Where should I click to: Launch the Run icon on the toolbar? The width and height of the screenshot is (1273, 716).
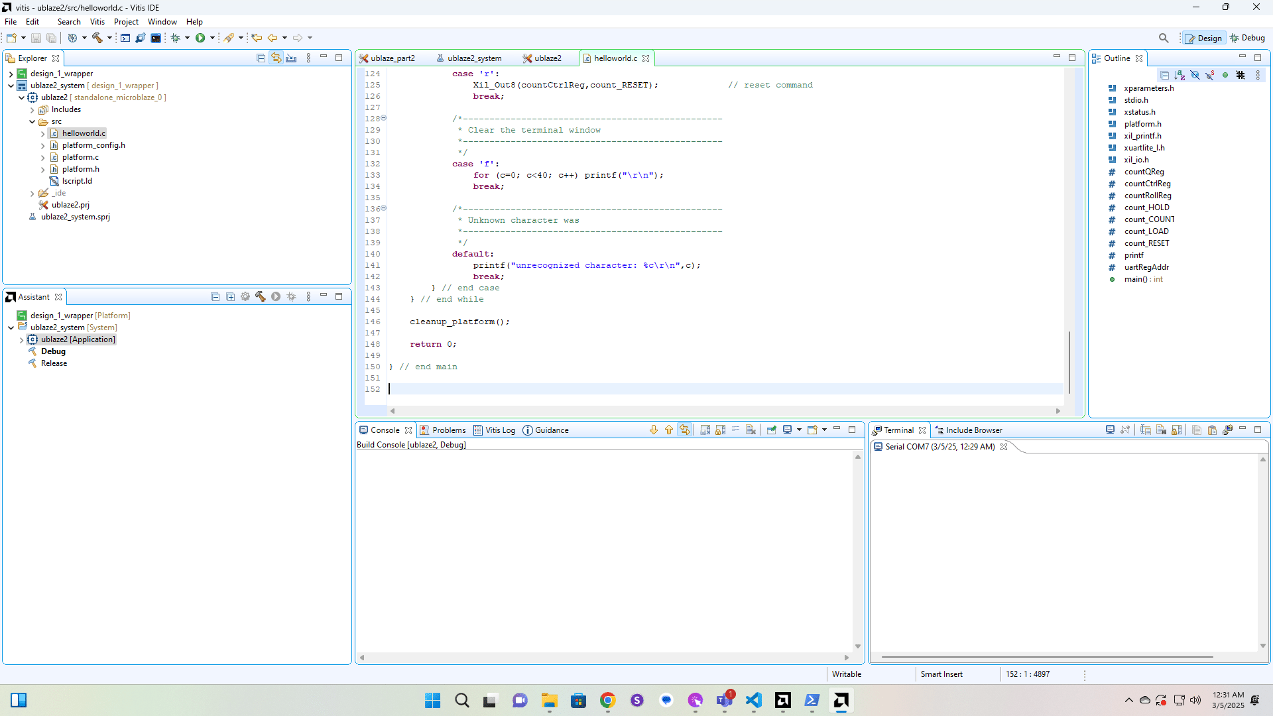pyautogui.click(x=201, y=38)
